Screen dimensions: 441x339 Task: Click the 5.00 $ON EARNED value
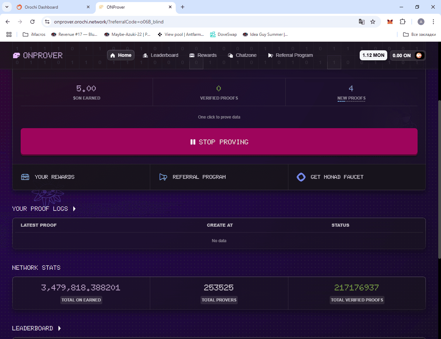pos(86,89)
